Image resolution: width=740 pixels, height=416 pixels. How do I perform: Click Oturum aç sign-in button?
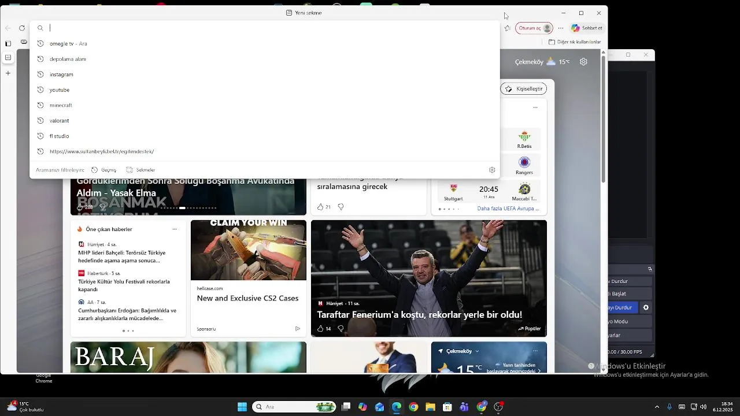(534, 28)
